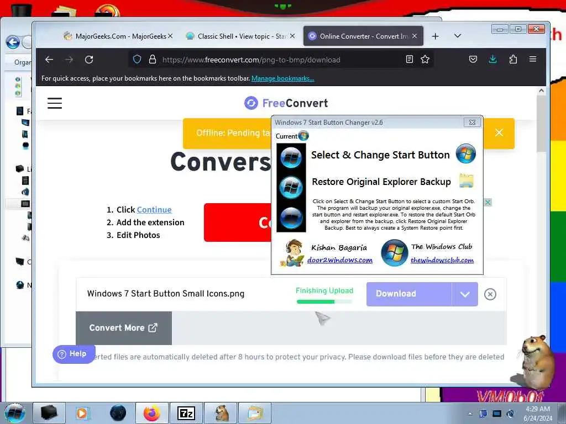Click back button in Explorer window behind

(x=13, y=42)
